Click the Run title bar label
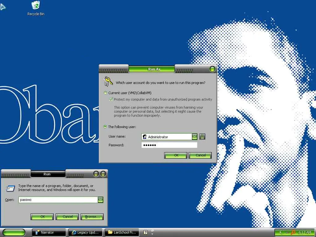 [47, 174]
